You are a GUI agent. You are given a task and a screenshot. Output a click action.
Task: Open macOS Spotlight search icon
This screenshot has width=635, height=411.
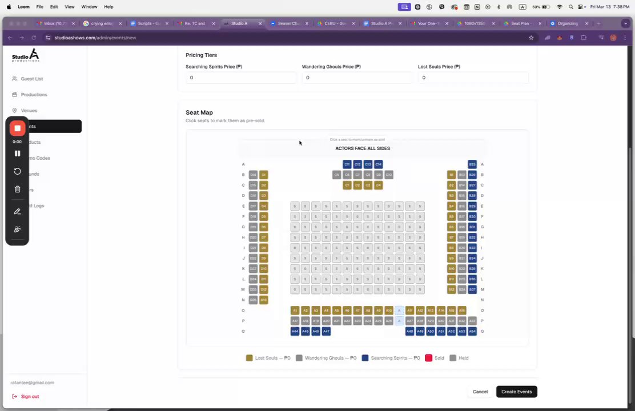point(570,7)
